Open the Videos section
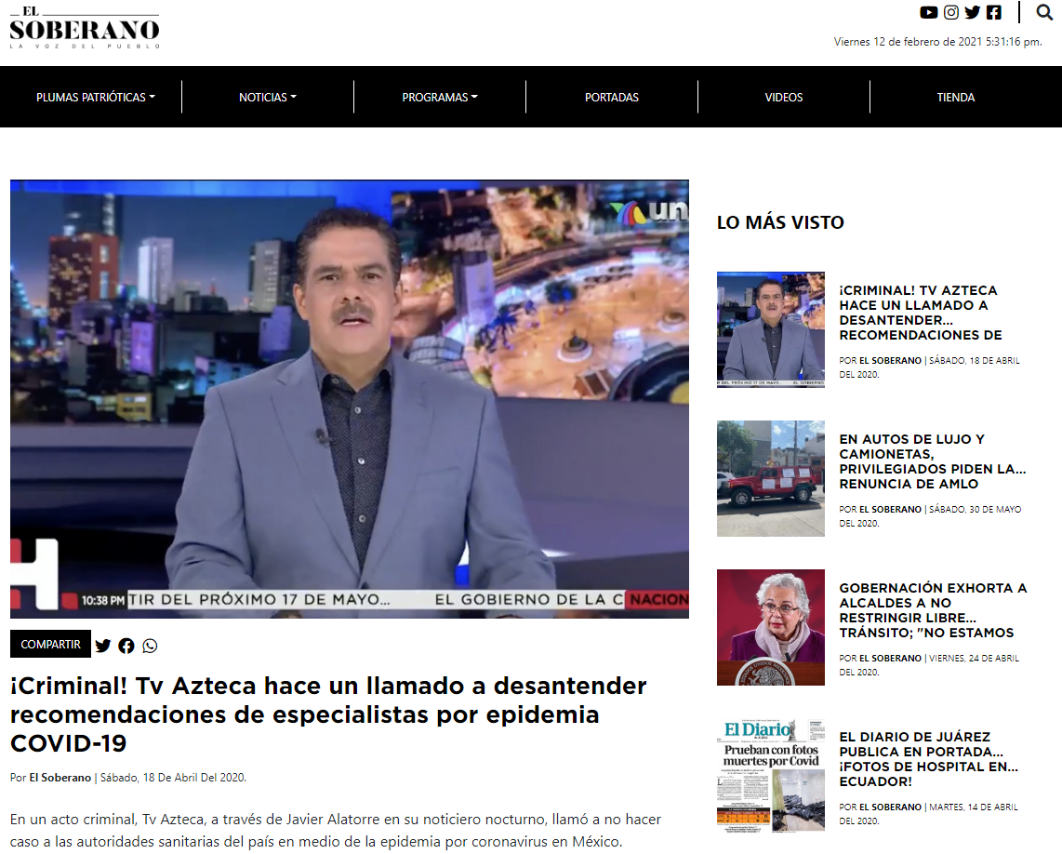This screenshot has width=1062, height=854. (784, 97)
